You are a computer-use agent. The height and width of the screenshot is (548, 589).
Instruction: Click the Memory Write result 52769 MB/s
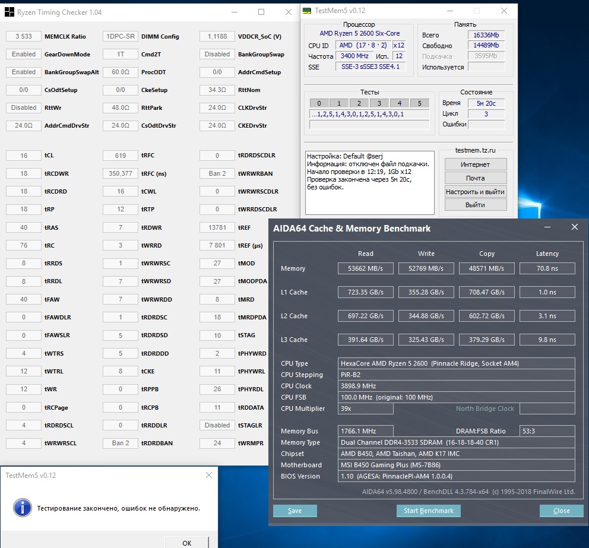coord(426,268)
